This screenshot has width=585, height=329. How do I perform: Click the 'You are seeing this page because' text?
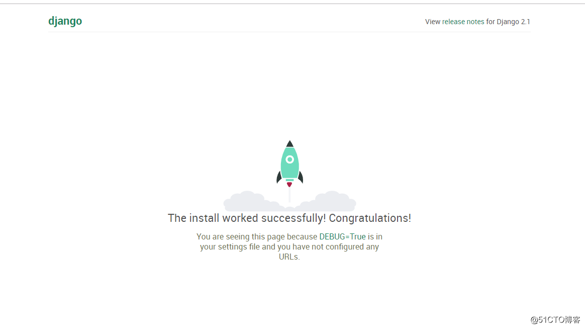click(257, 237)
